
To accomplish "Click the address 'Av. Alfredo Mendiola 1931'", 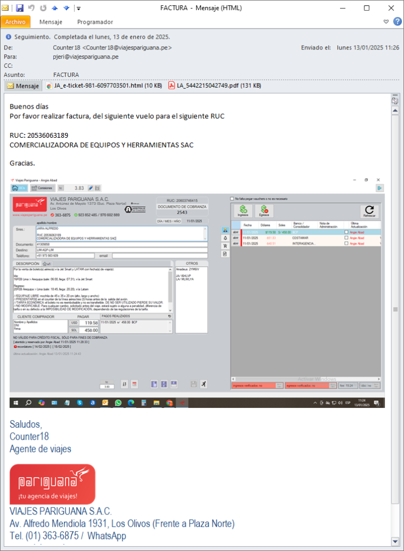I will tap(58, 524).
